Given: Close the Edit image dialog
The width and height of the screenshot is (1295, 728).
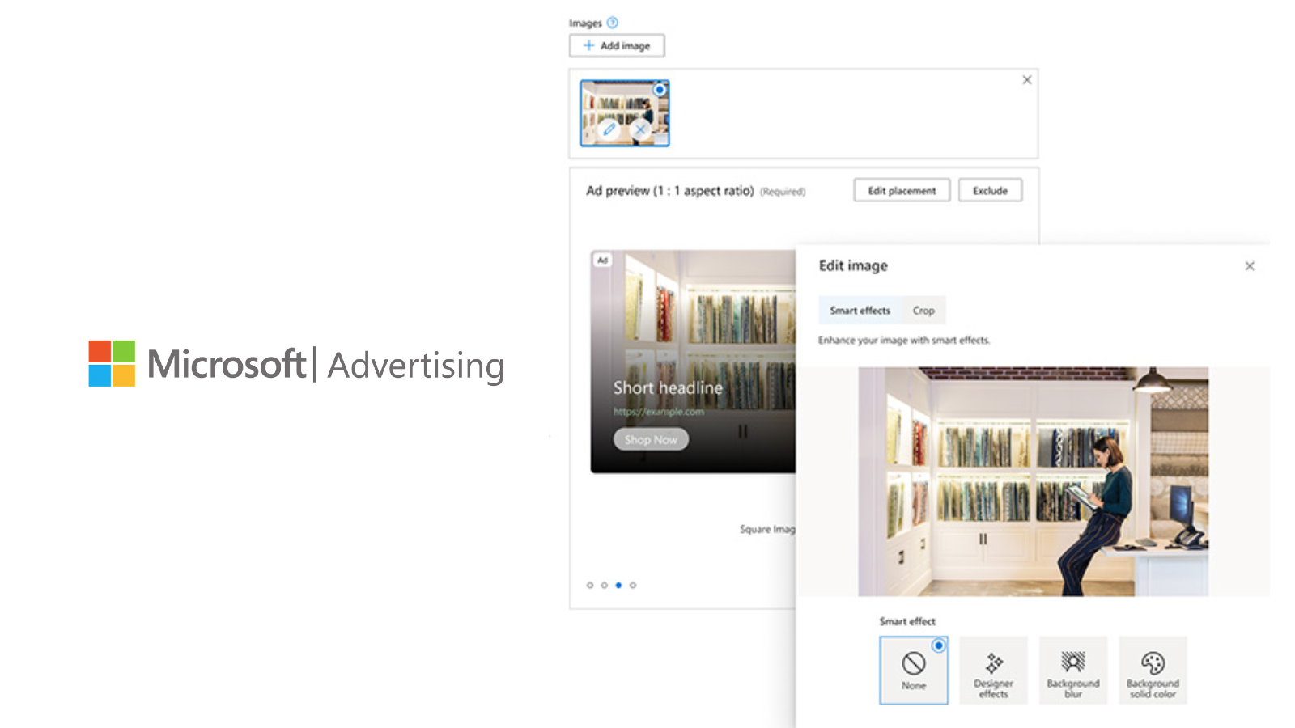Looking at the screenshot, I should point(1250,265).
